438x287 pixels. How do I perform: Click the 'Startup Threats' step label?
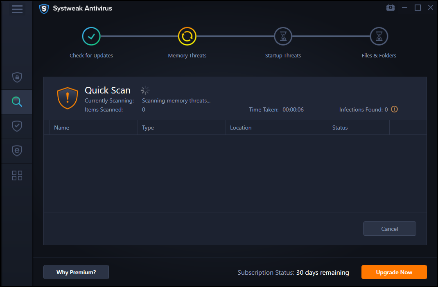[283, 55]
